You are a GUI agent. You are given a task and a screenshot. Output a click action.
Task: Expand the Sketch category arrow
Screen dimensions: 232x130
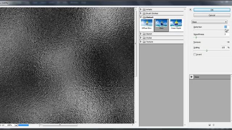141,34
